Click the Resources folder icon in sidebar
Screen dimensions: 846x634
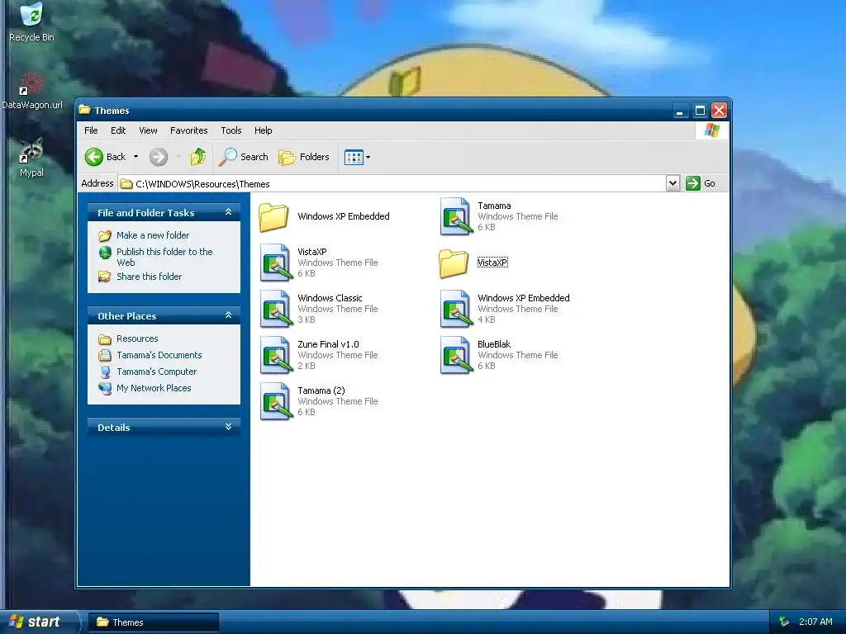coord(105,339)
